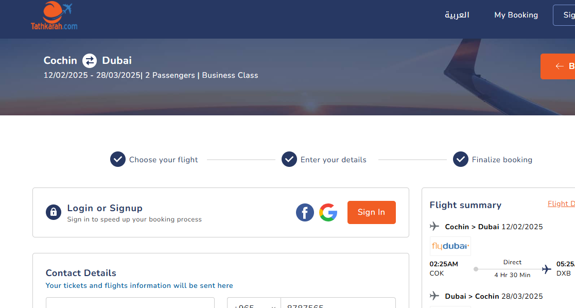Click the airplane icon next to Dubai > Cochin
The width and height of the screenshot is (575, 308).
[x=434, y=296]
